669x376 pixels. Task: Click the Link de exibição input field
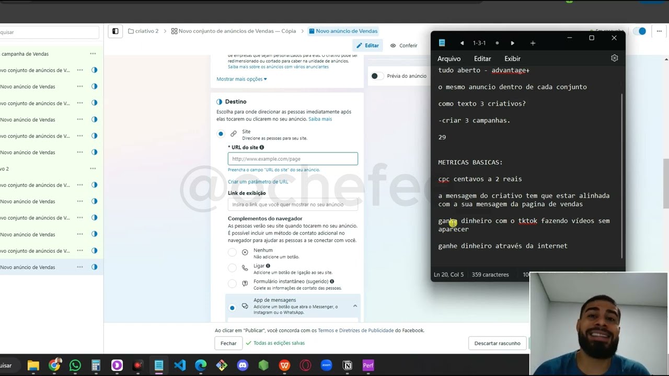pos(293,204)
